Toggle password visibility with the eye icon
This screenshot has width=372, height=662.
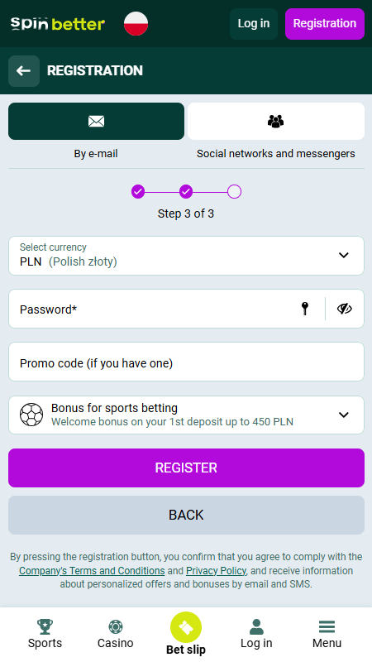[344, 309]
